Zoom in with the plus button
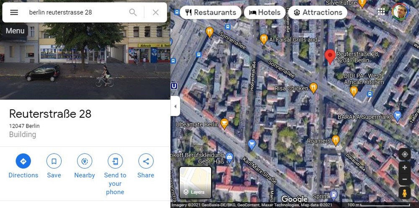The image size is (419, 208). tap(405, 168)
